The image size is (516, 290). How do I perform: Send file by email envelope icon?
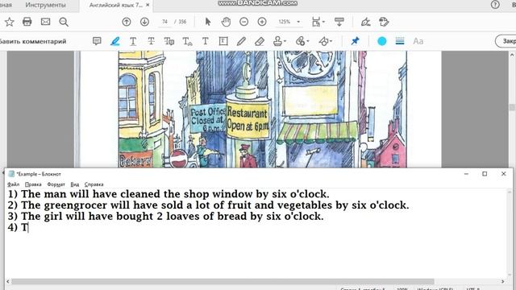point(45,22)
